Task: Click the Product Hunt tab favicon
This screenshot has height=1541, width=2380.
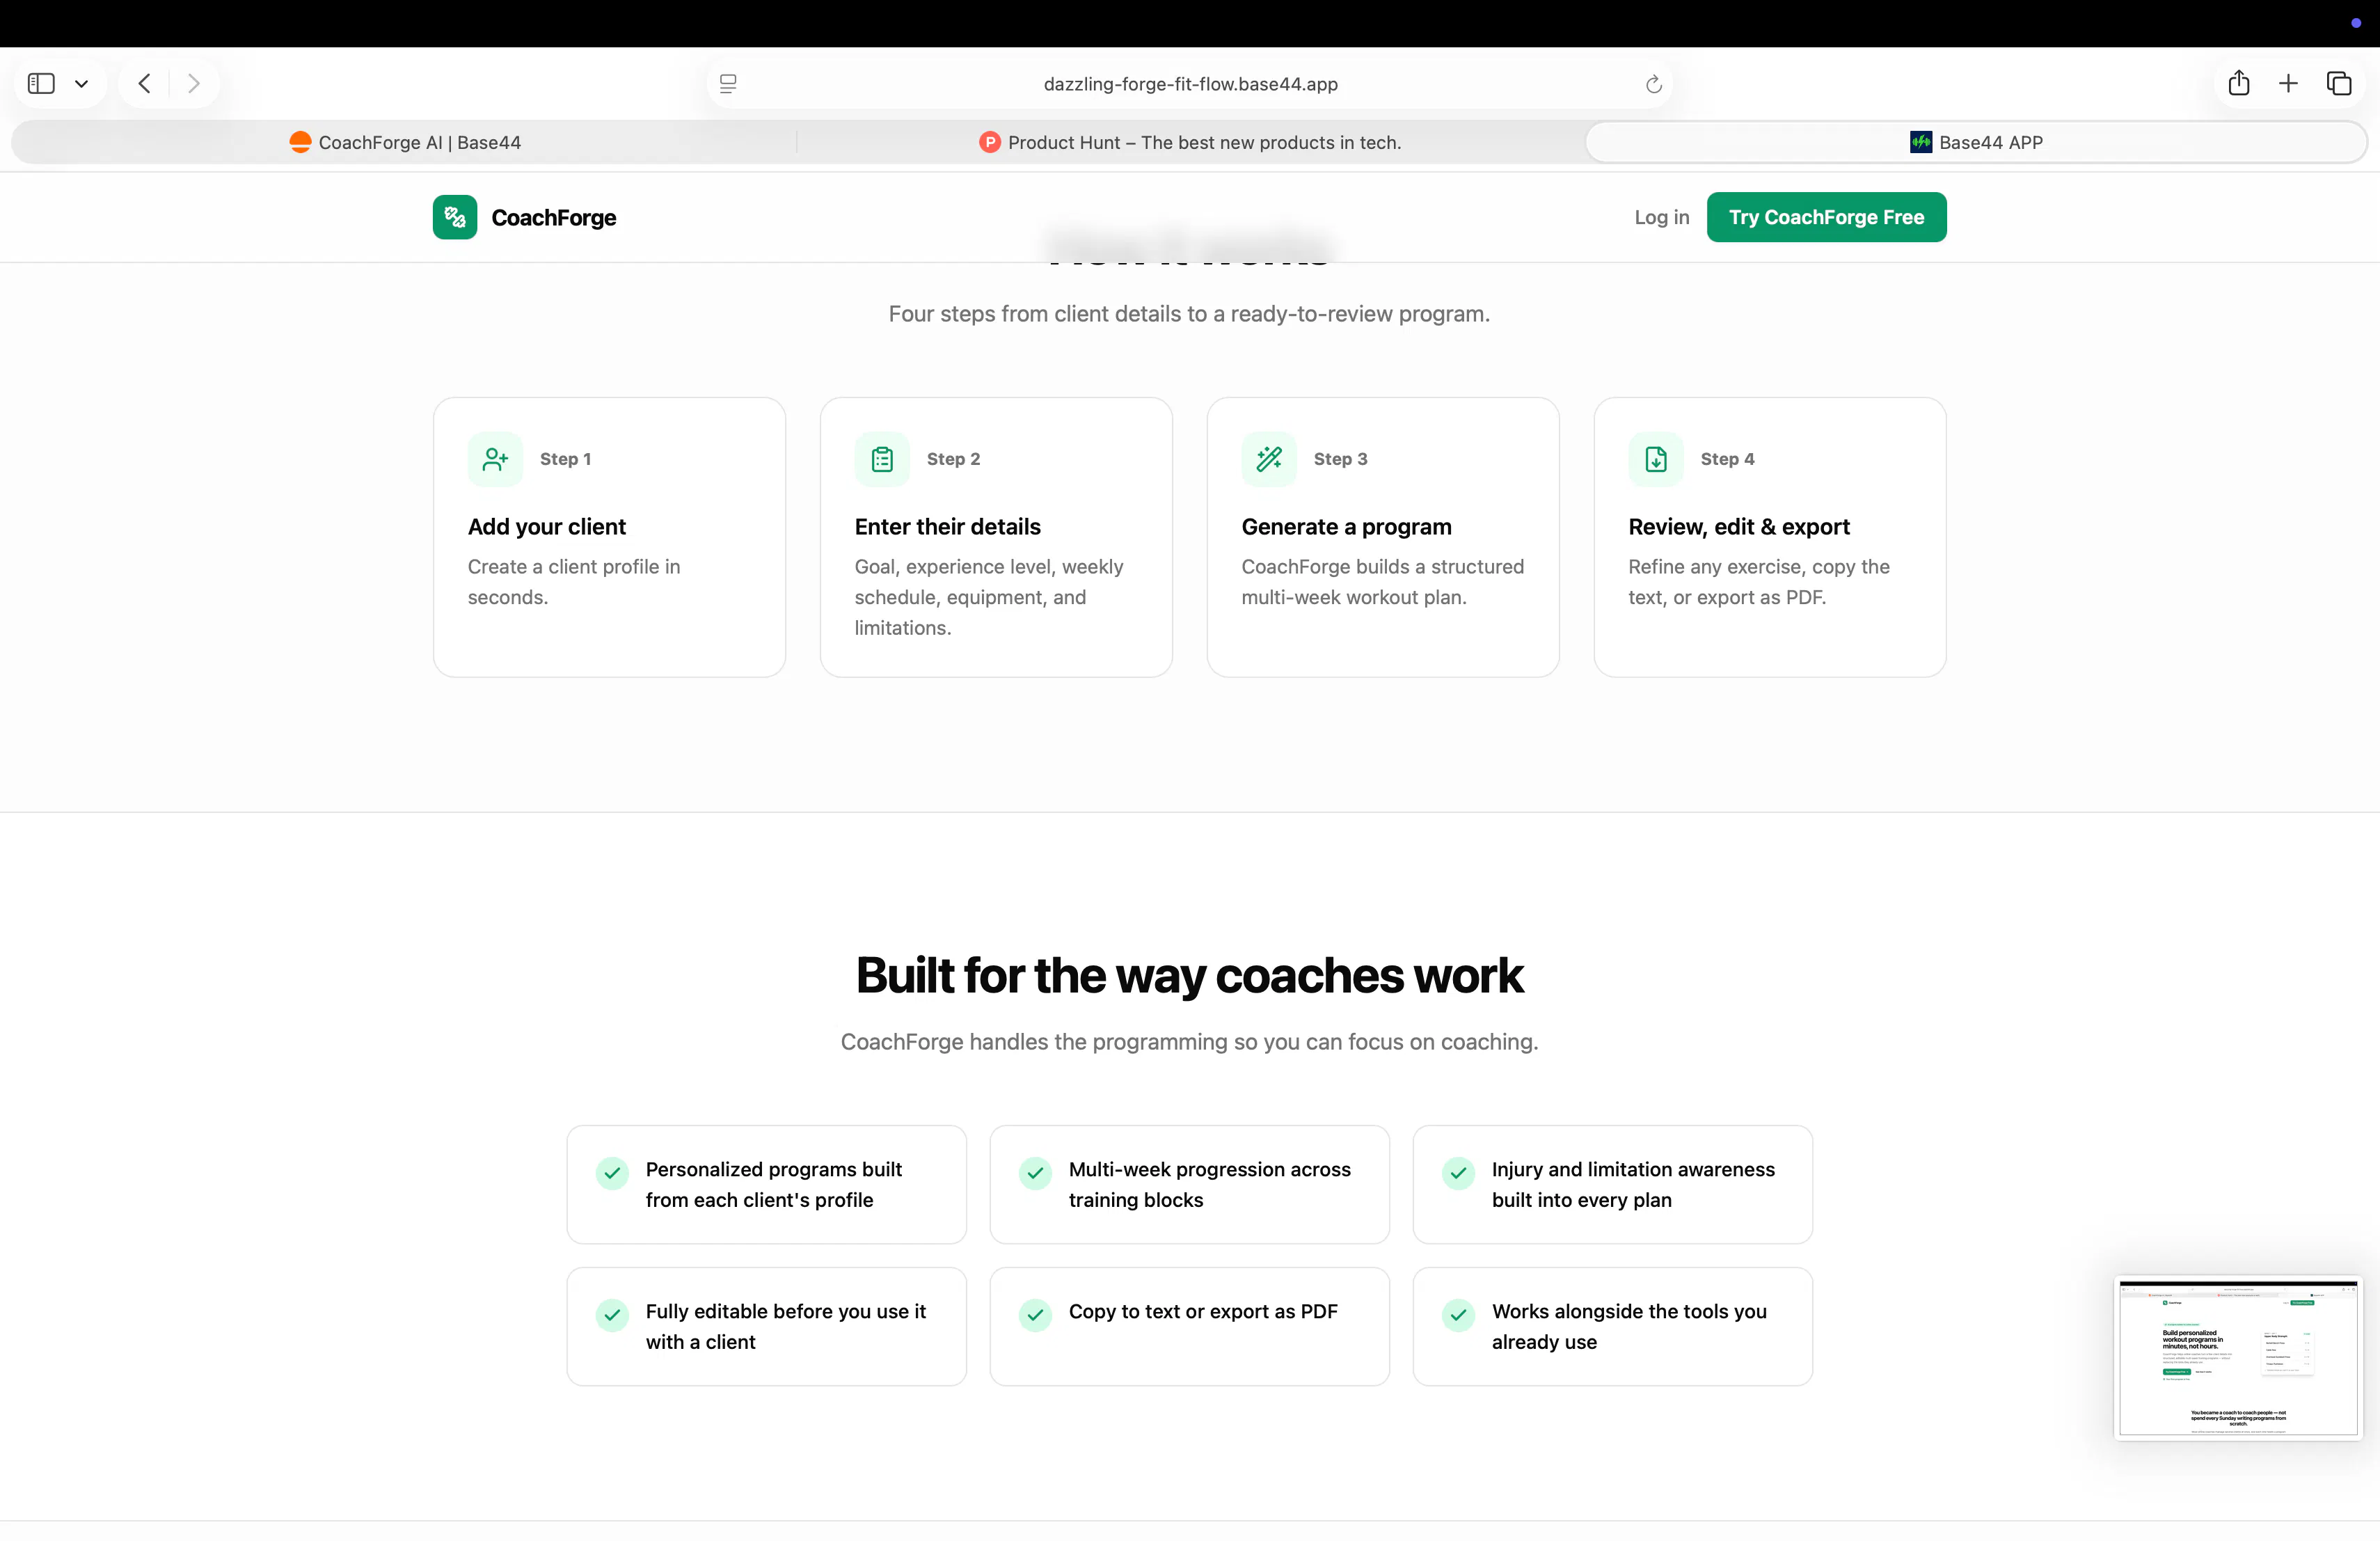Action: pos(989,142)
